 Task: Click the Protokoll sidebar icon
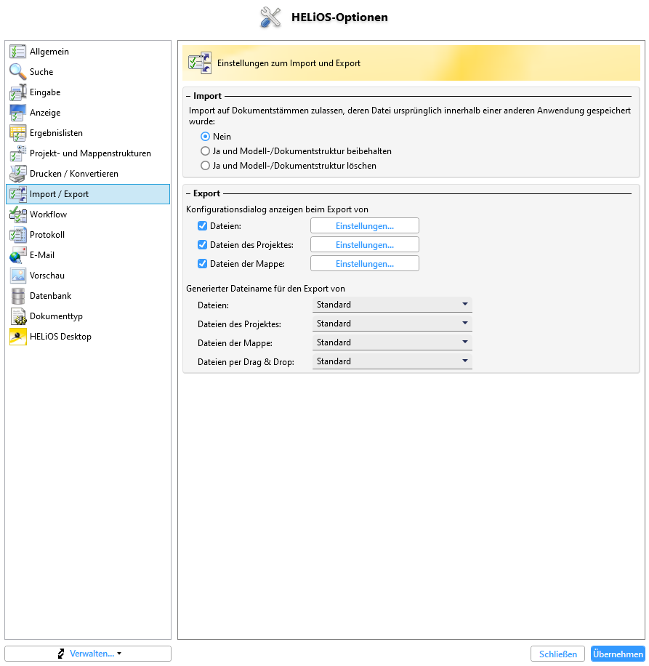pyautogui.click(x=18, y=235)
